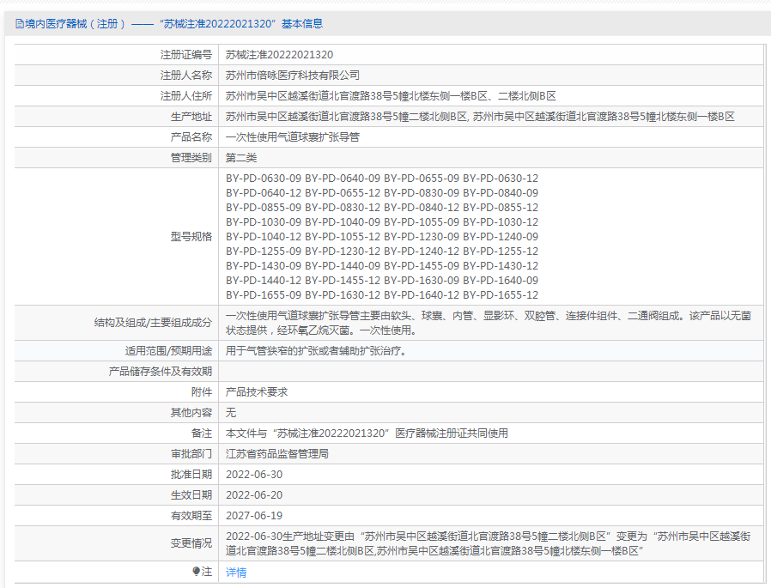The height and width of the screenshot is (588, 771).
Task: Click model BY-PD-1655-12
Action: (x=501, y=295)
